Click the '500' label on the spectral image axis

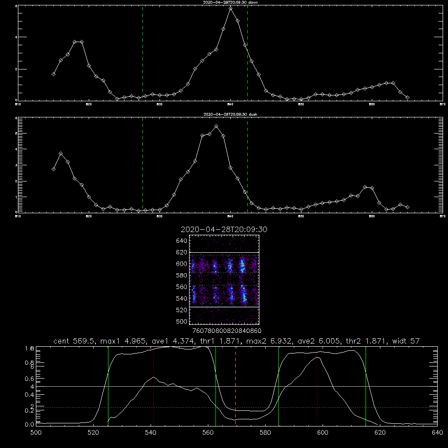pos(182,322)
